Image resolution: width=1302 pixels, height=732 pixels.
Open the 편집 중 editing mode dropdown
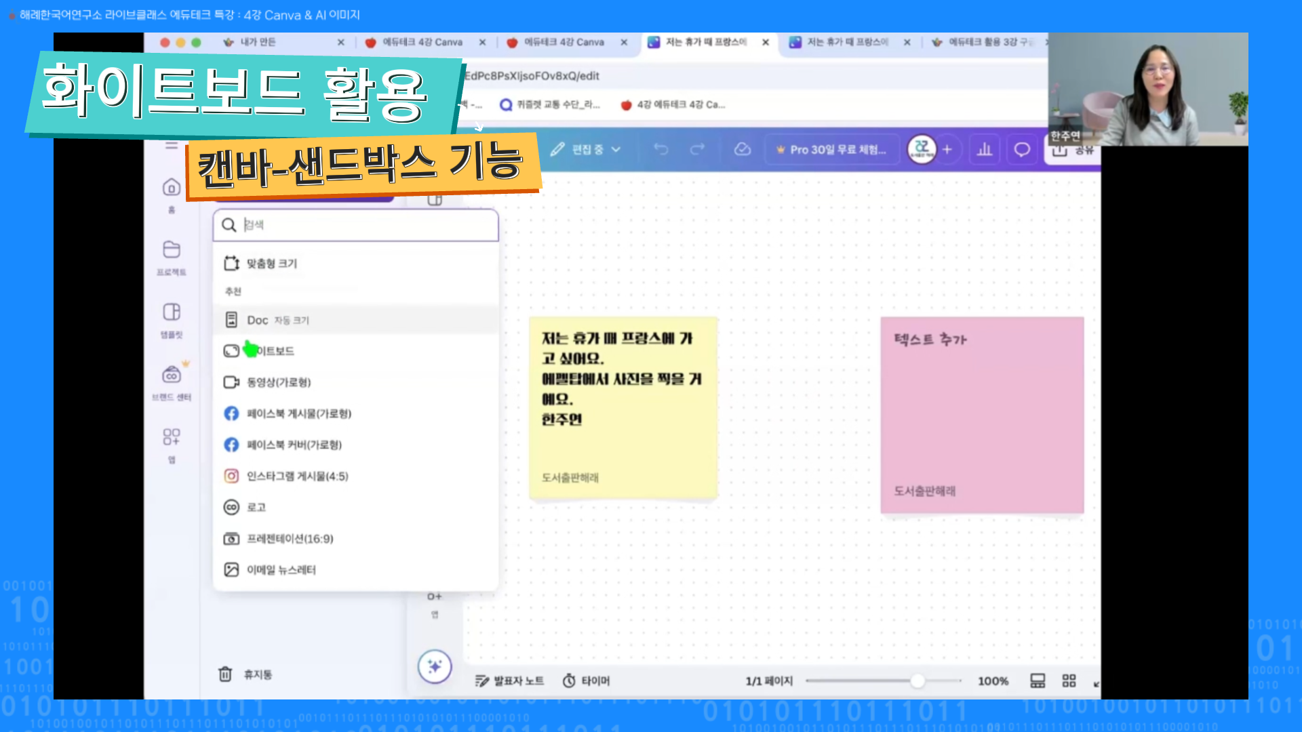pyautogui.click(x=585, y=149)
